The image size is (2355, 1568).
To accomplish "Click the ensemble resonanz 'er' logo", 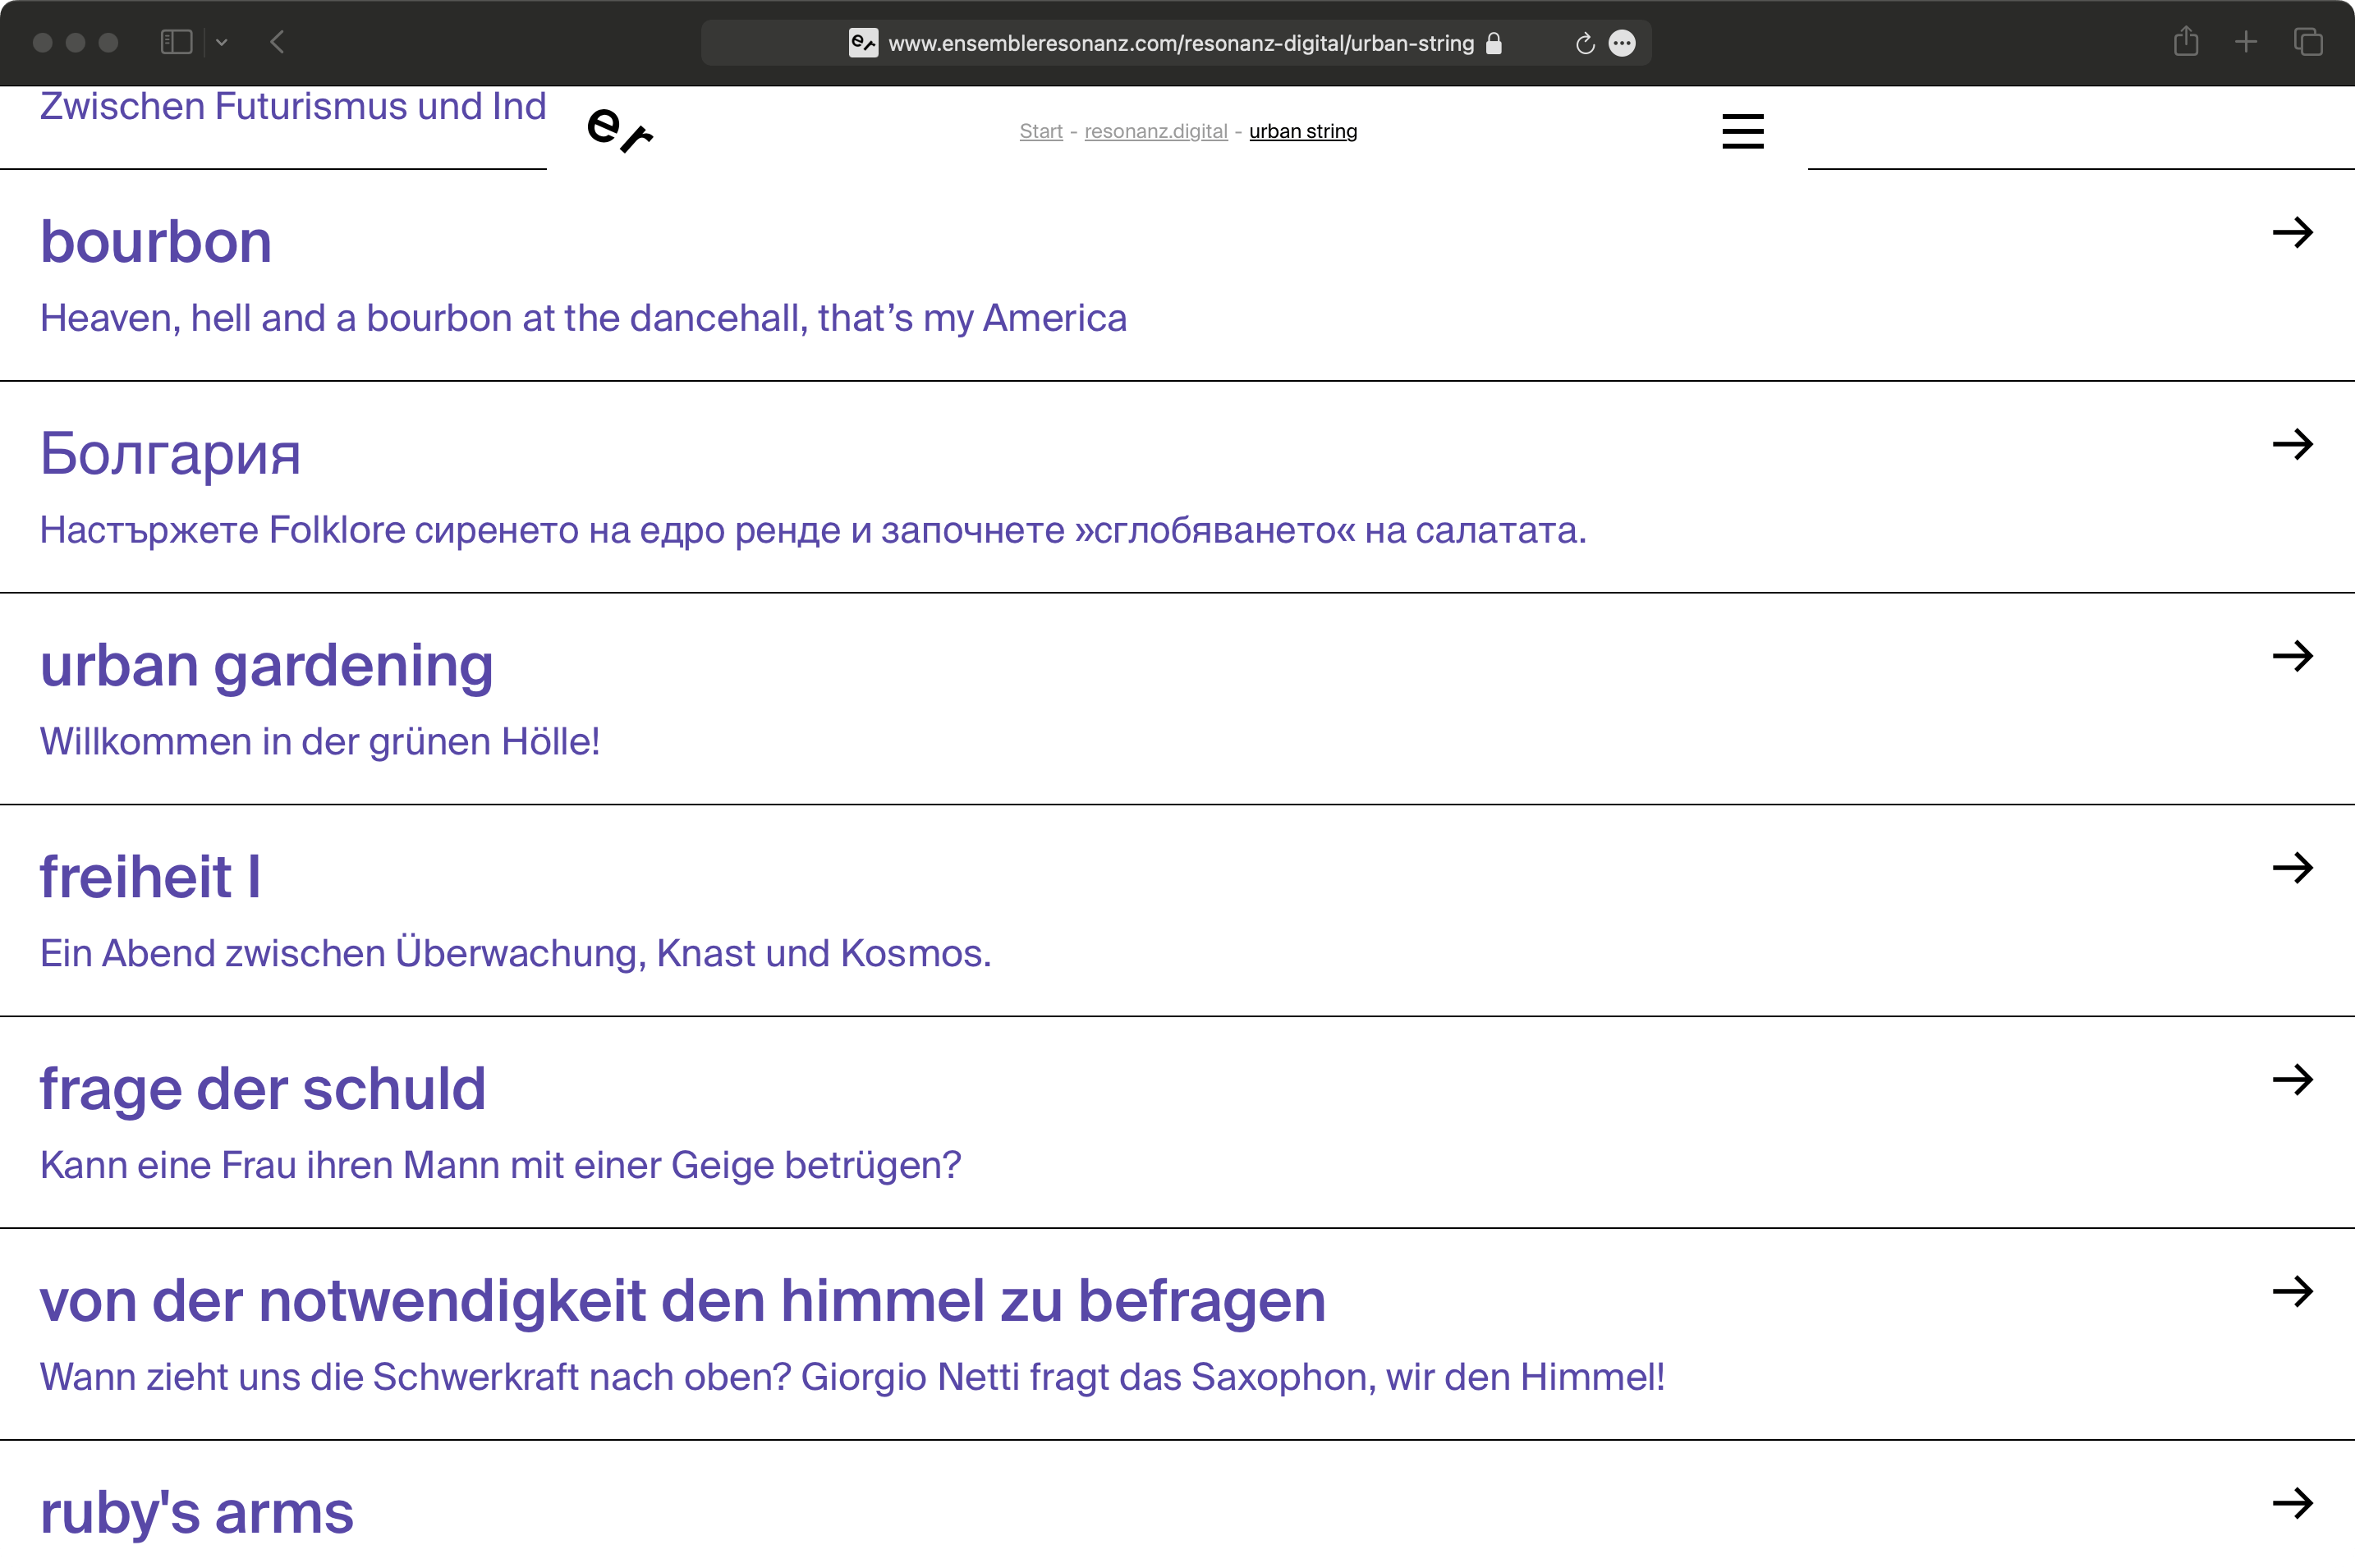I will (619, 131).
